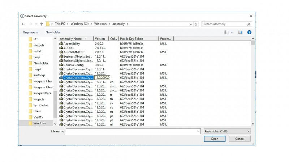This screenshot has width=289, height=162.
Task: Click the search magnifier icon
Action: click(249, 24)
